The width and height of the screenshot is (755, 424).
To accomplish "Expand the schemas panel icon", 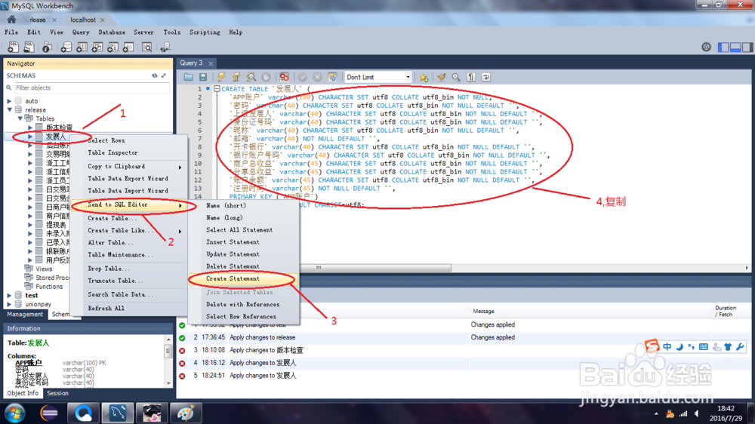I will coord(164,75).
